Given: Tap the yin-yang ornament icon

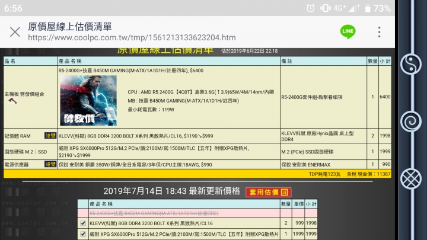Looking at the screenshot, I should (410, 64).
